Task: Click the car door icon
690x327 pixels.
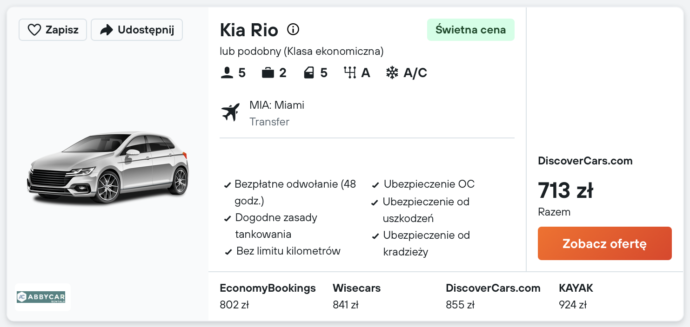Action: coord(309,73)
